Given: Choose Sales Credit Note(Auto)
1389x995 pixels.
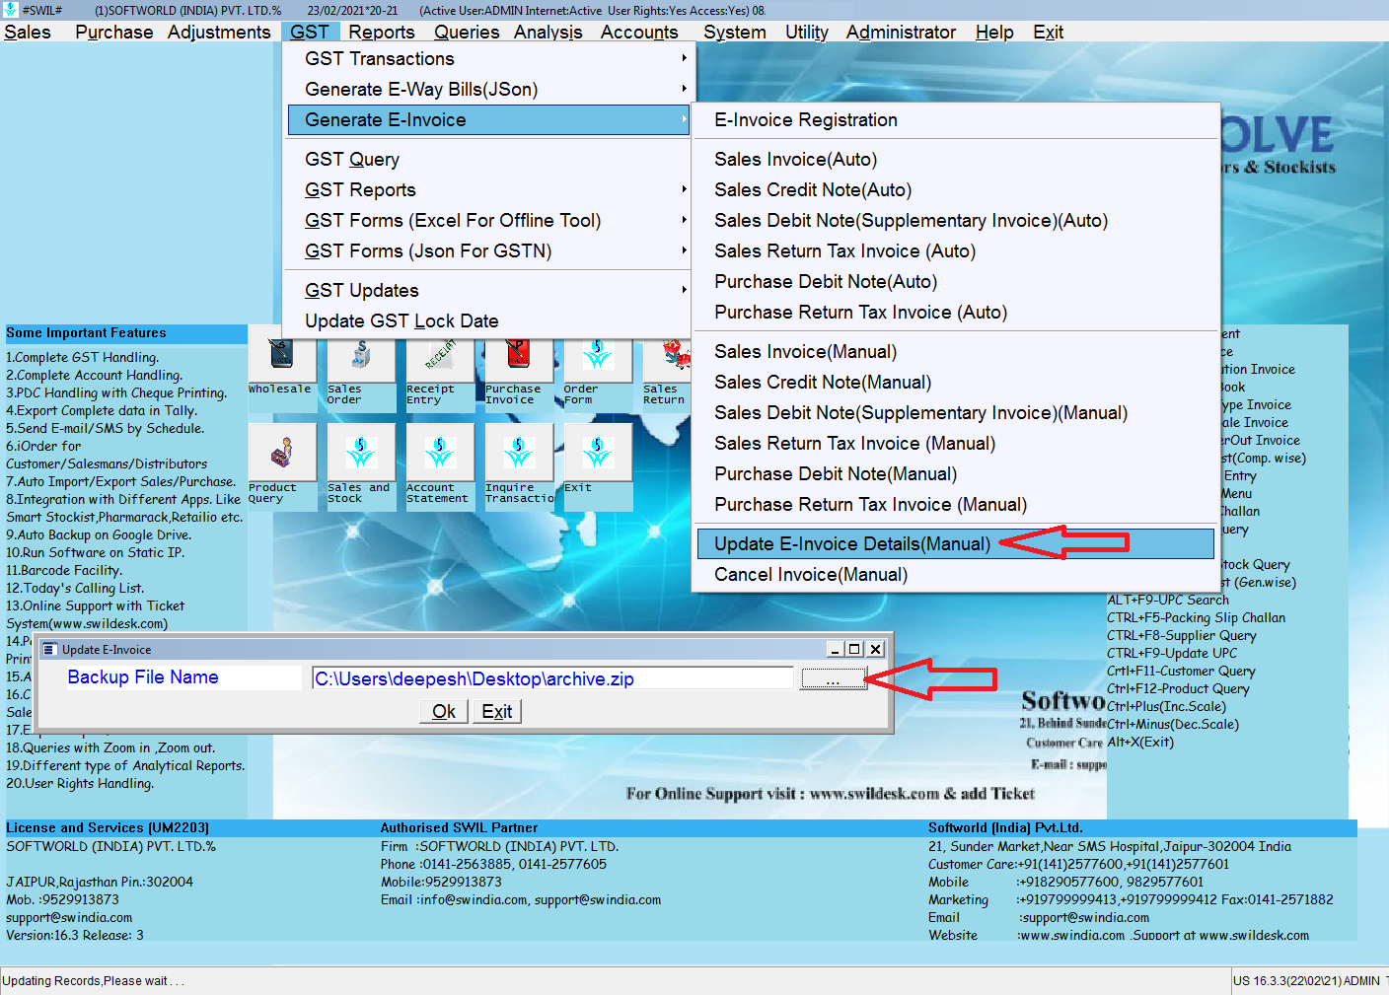Looking at the screenshot, I should tap(956, 190).
